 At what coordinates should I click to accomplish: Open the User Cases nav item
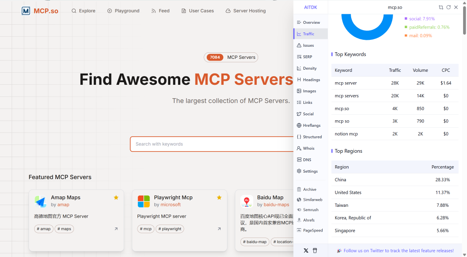click(198, 11)
